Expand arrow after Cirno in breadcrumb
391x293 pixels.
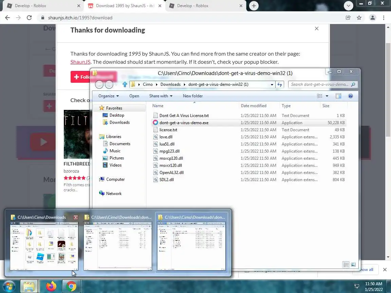click(156, 84)
